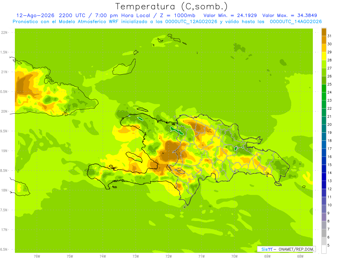This screenshot has width=337, height=260.
Task: Click the '71W' longitude label
Action: tap(201, 256)
